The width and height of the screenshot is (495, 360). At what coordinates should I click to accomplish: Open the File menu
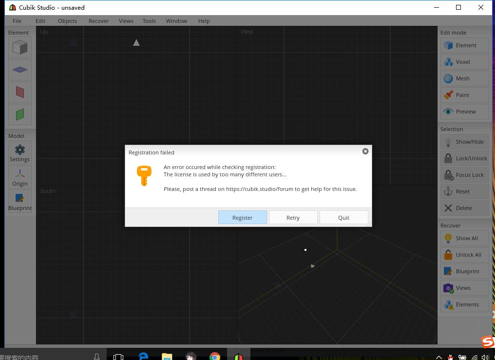tap(17, 21)
